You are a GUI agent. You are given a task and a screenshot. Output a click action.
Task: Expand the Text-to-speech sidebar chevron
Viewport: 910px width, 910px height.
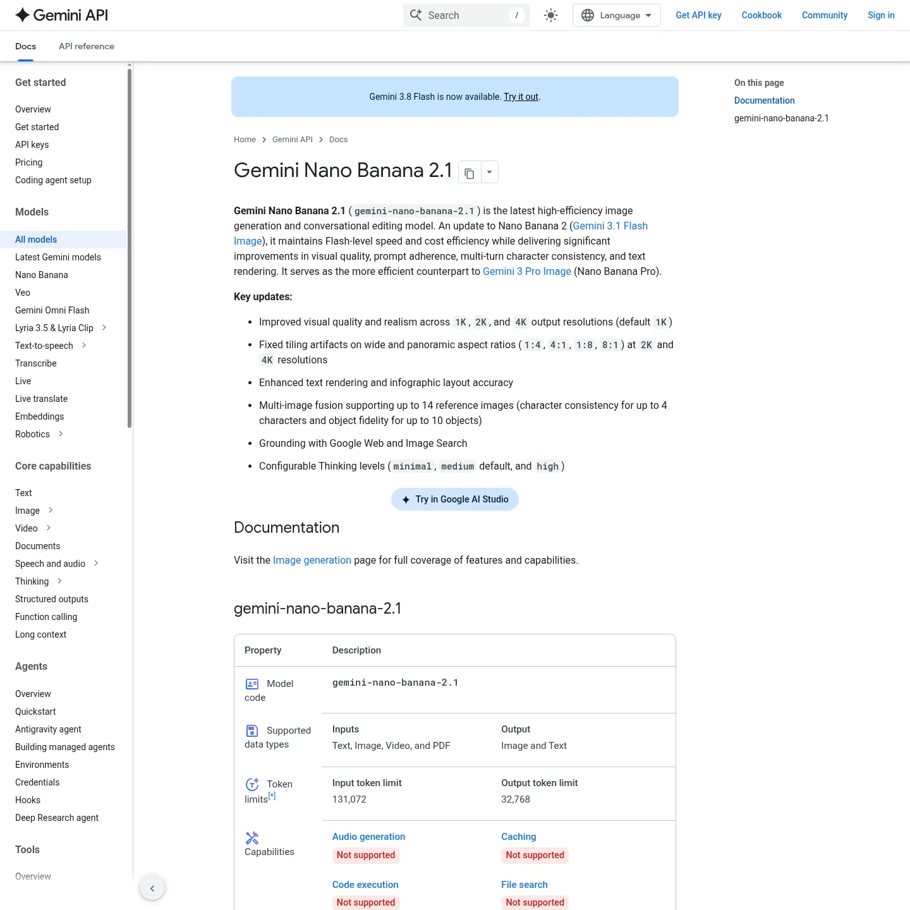(84, 345)
